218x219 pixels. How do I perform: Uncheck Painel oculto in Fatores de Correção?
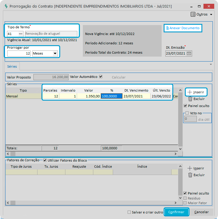(x=185, y=193)
